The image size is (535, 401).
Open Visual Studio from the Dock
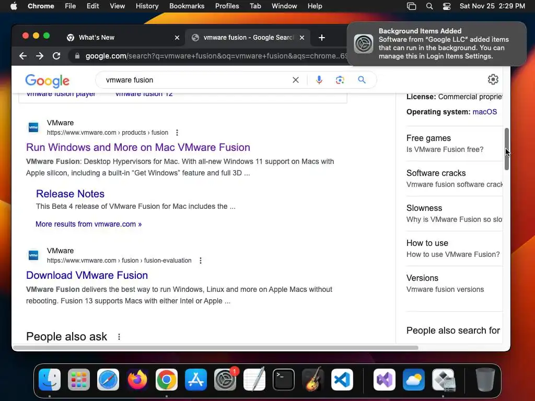tap(385, 380)
